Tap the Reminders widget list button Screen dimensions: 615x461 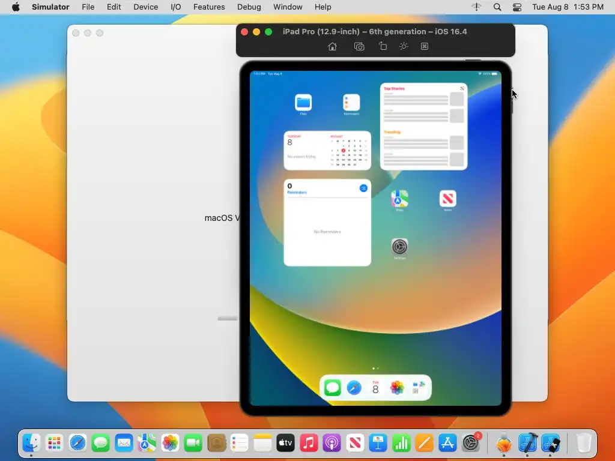(x=363, y=188)
